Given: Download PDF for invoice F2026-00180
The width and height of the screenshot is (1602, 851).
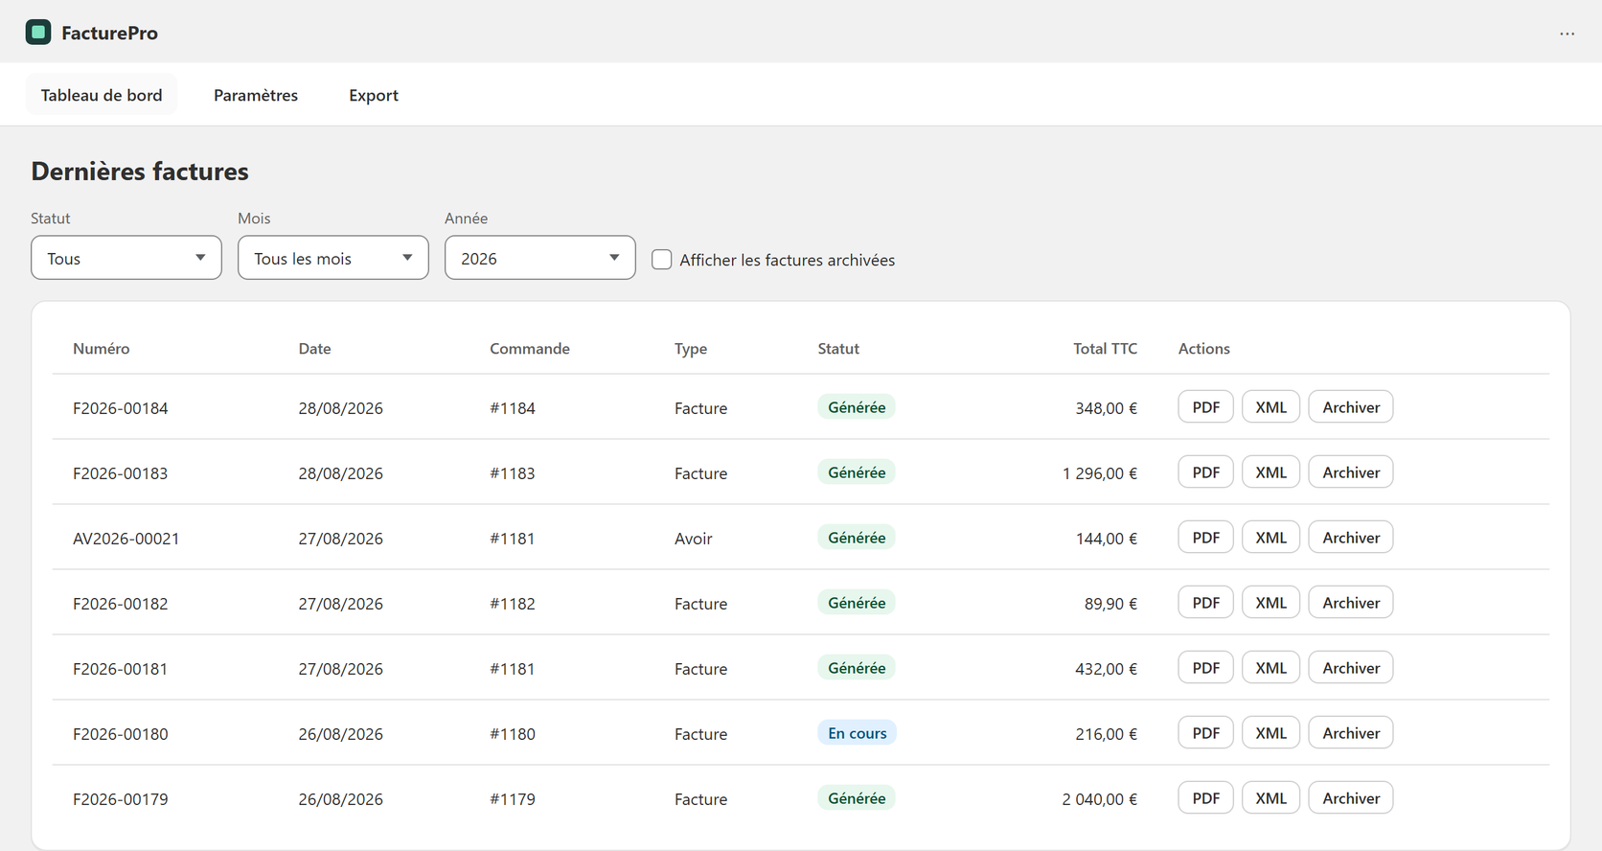Looking at the screenshot, I should coord(1206,733).
